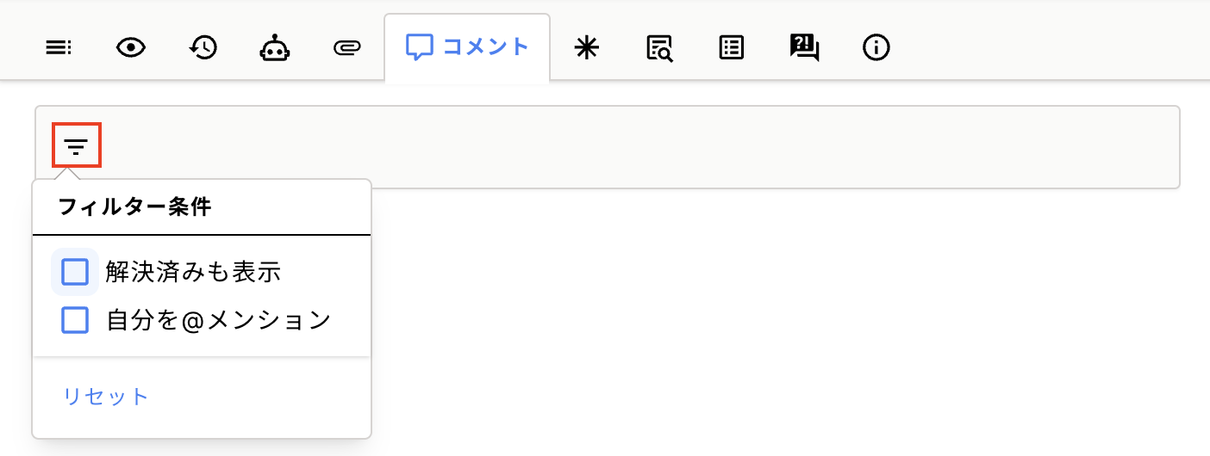Open the history clock tab
Image resolution: width=1210 pixels, height=456 pixels.
click(x=203, y=48)
